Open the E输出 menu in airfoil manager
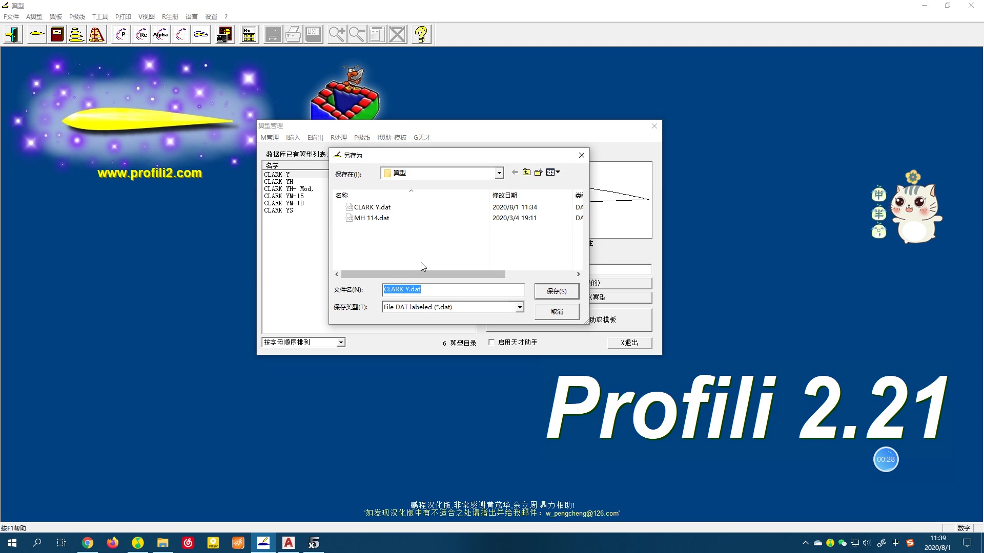Image resolution: width=984 pixels, height=553 pixels. pyautogui.click(x=315, y=137)
